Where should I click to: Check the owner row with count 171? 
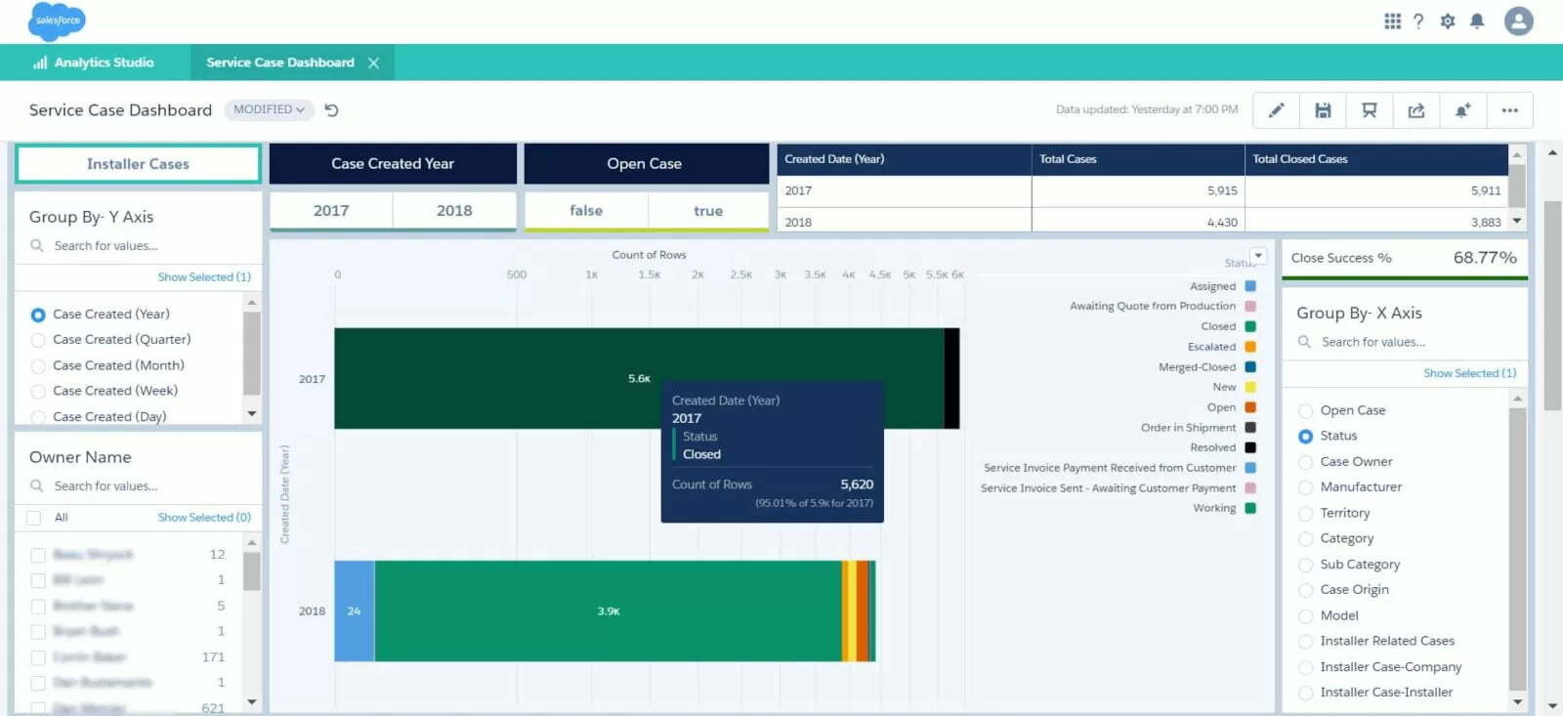coord(38,657)
